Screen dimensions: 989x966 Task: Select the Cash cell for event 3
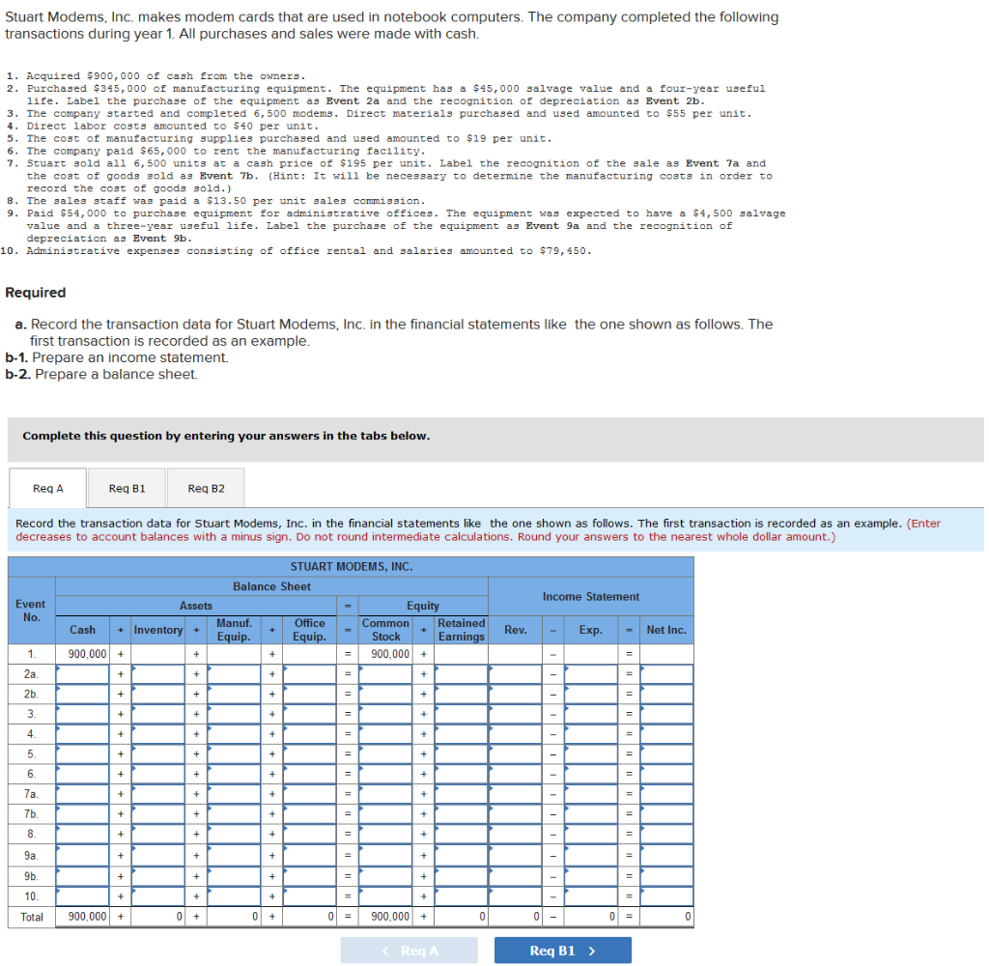point(83,714)
